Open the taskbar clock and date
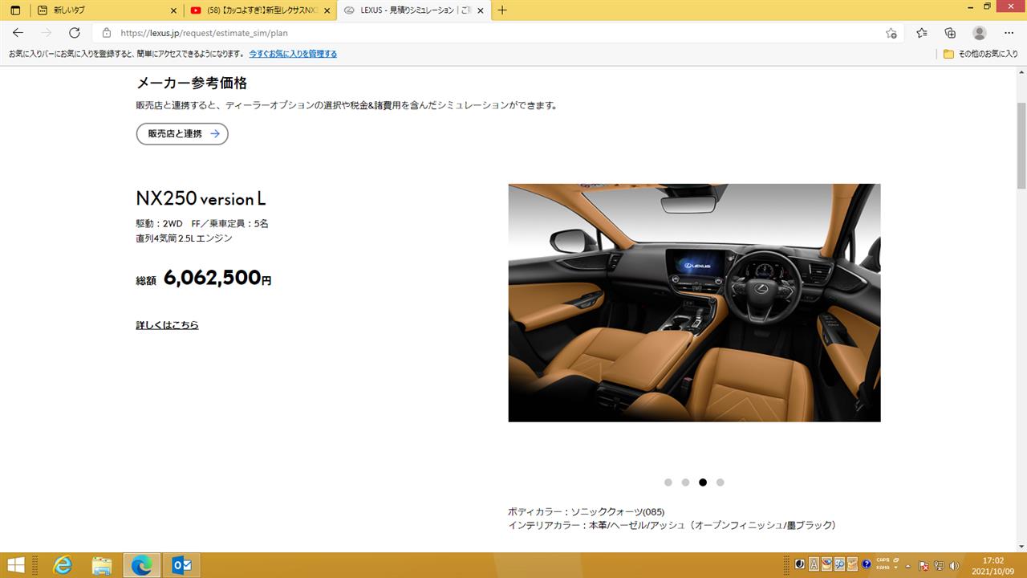The image size is (1027, 578). point(994,565)
